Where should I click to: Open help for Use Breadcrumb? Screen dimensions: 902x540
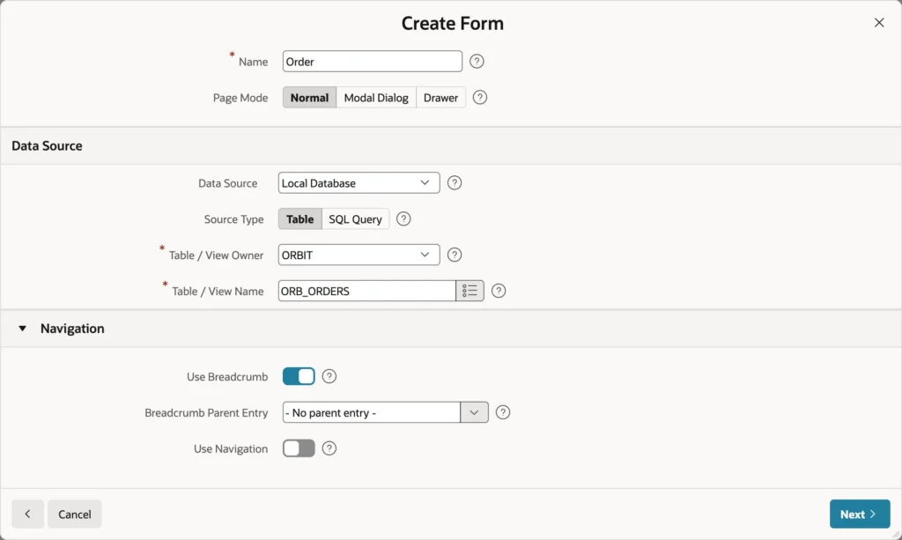(x=329, y=377)
